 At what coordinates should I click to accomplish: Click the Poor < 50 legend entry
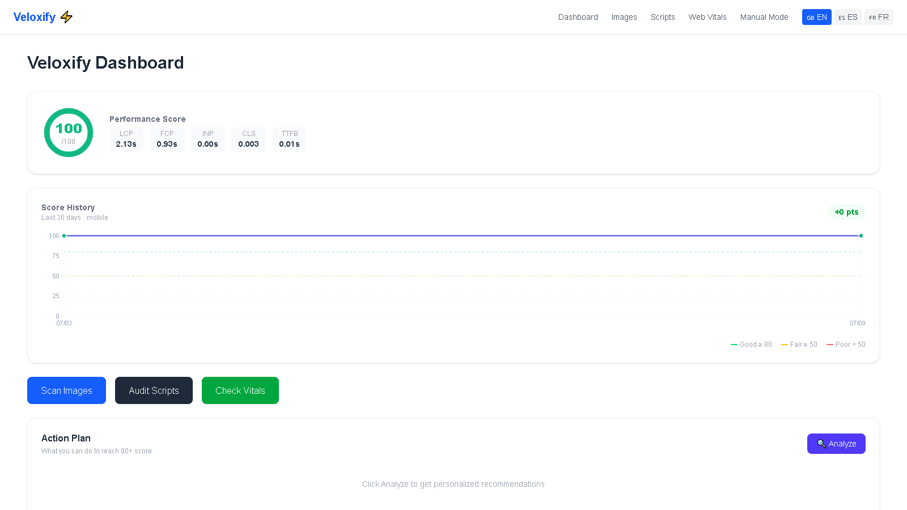[846, 345]
